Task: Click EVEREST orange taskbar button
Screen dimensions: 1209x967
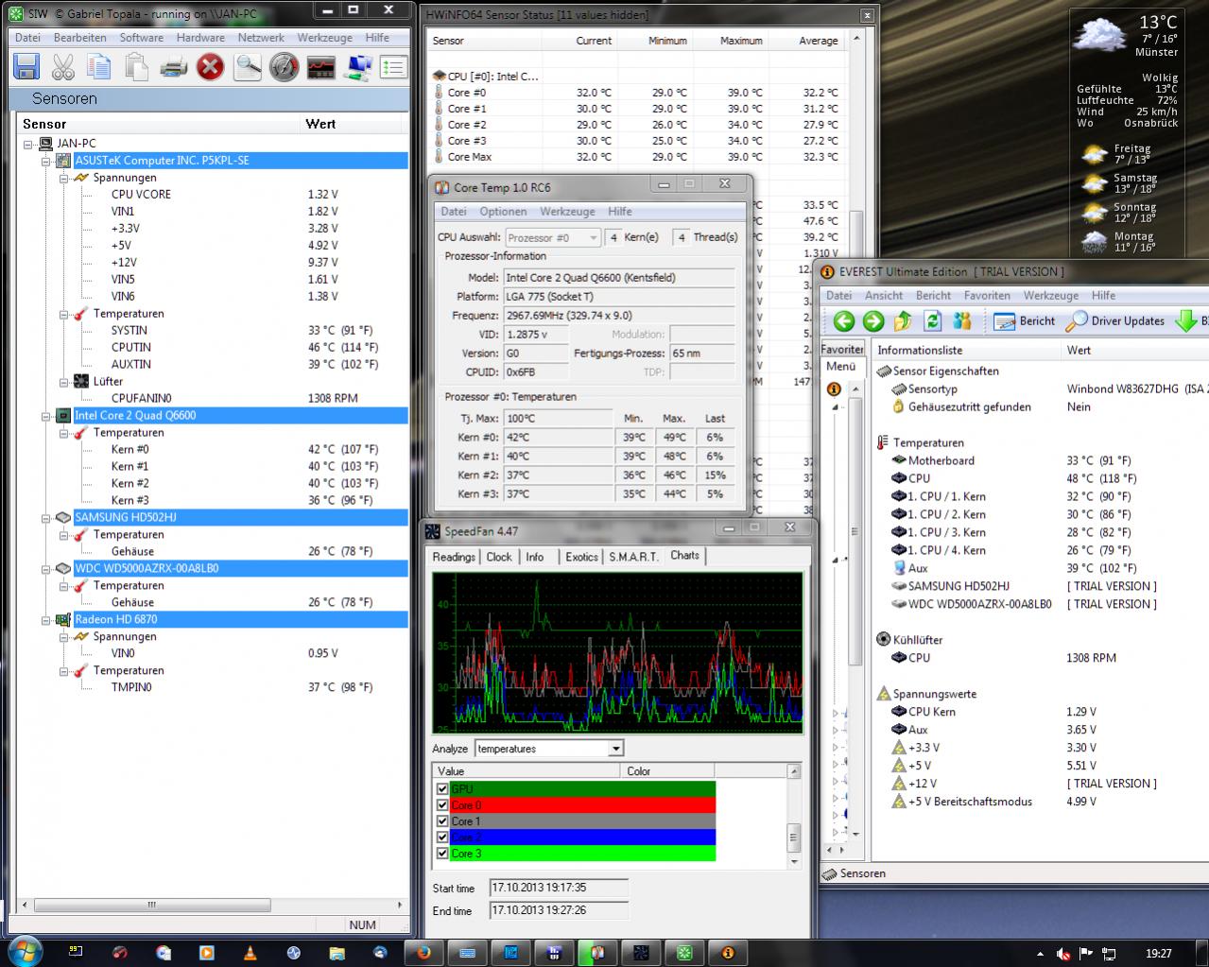Action: (728, 953)
